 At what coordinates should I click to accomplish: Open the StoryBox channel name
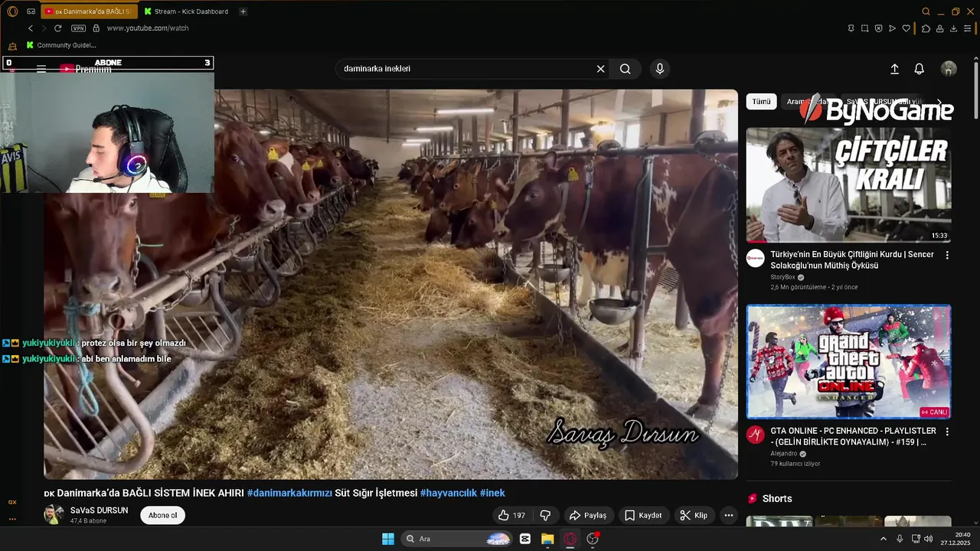click(x=782, y=277)
